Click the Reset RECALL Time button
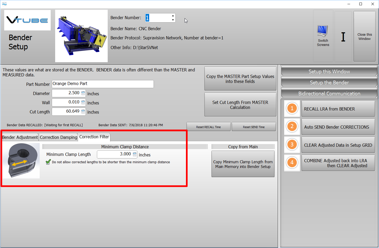This screenshot has width=379, height=248. (208, 127)
